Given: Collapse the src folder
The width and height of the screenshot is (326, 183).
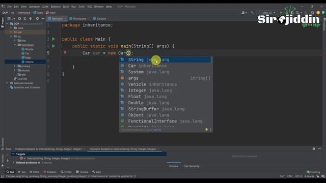Looking at the screenshot, I should (x=11, y=36).
